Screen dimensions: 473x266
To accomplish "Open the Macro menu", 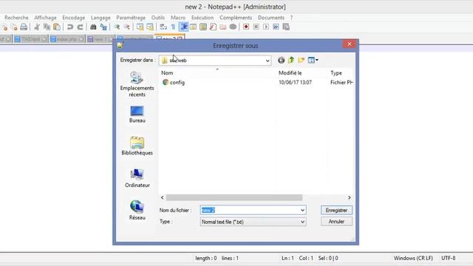I will pos(178,18).
